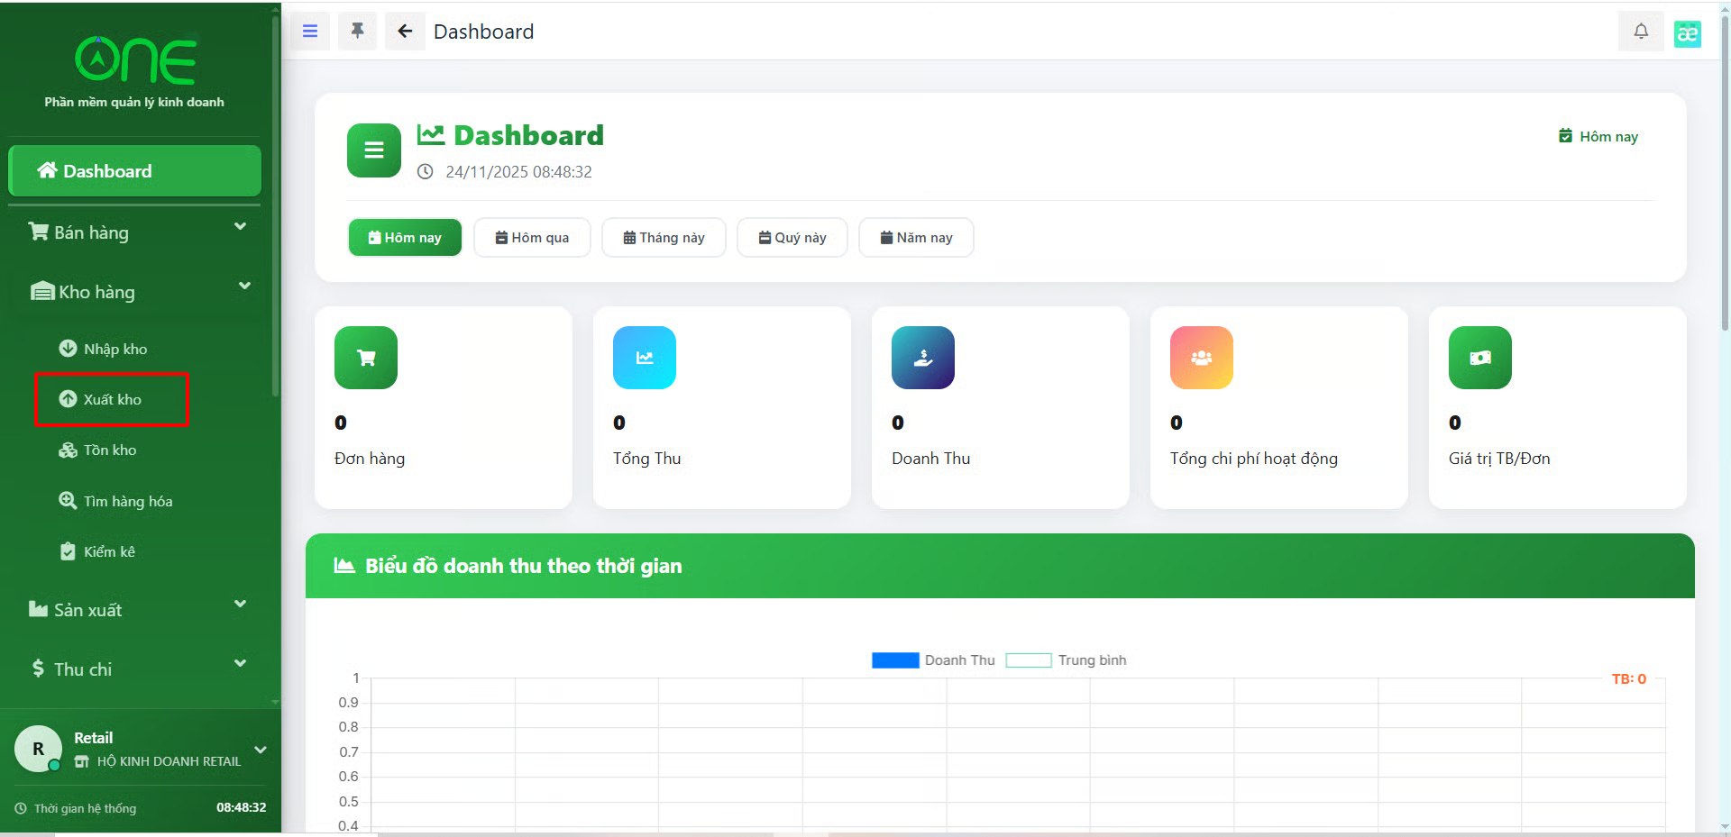Open notifications bell icon
Image resolution: width=1731 pixels, height=837 pixels.
(x=1641, y=32)
